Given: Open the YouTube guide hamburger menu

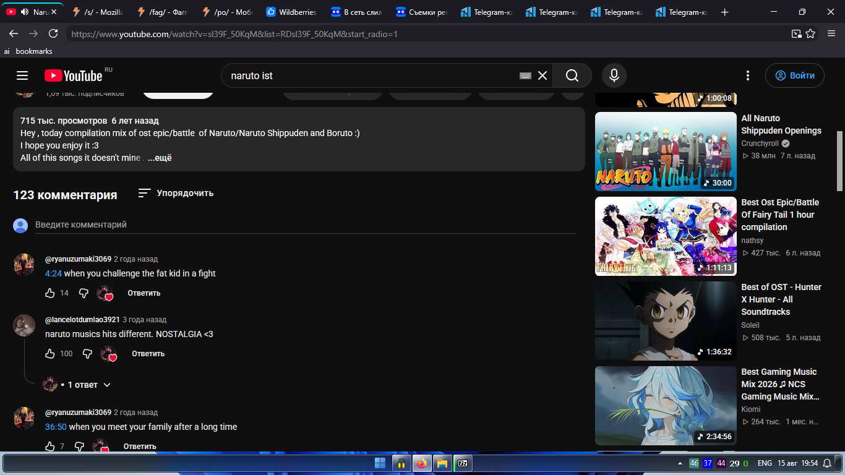Looking at the screenshot, I should (x=22, y=75).
